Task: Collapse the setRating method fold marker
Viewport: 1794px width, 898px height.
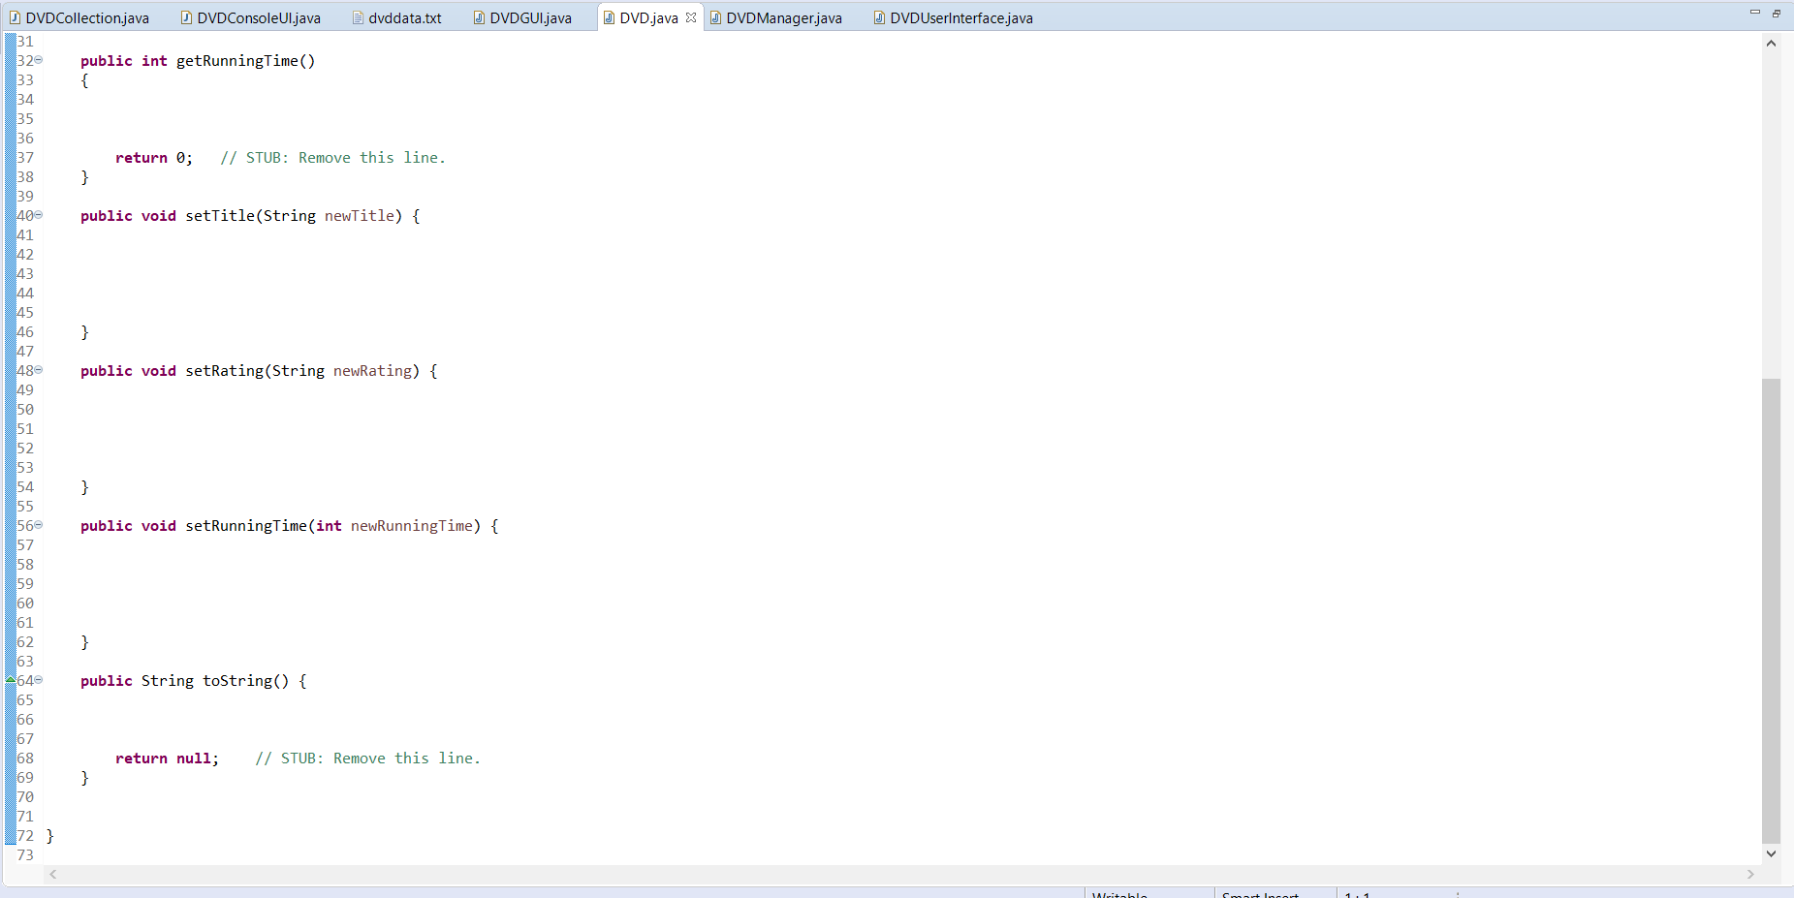Action: coord(39,370)
